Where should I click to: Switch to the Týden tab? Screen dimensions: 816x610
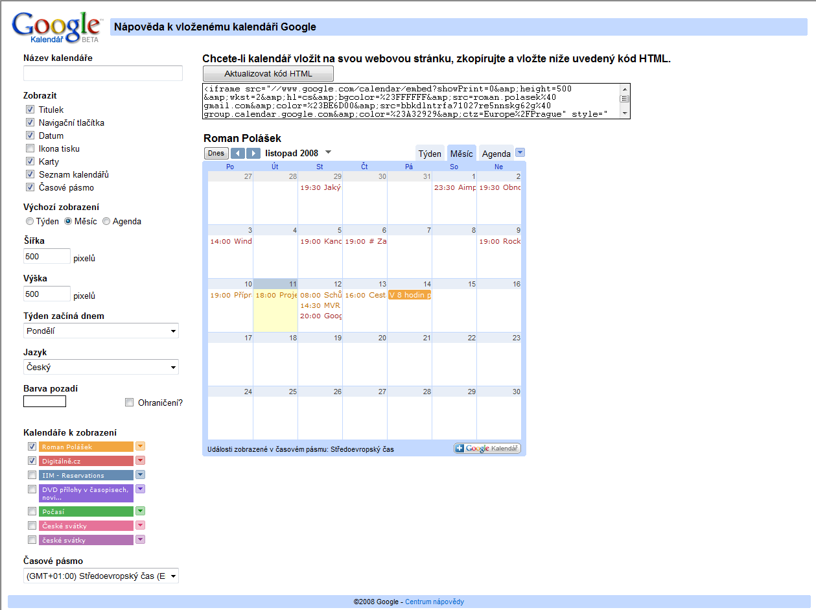click(430, 154)
